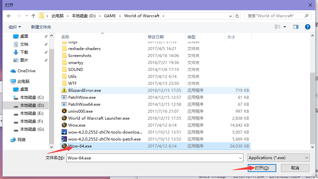This screenshot has height=179, width=318.
Task: Expand the address bar history dropdown
Action: pos(231,16)
